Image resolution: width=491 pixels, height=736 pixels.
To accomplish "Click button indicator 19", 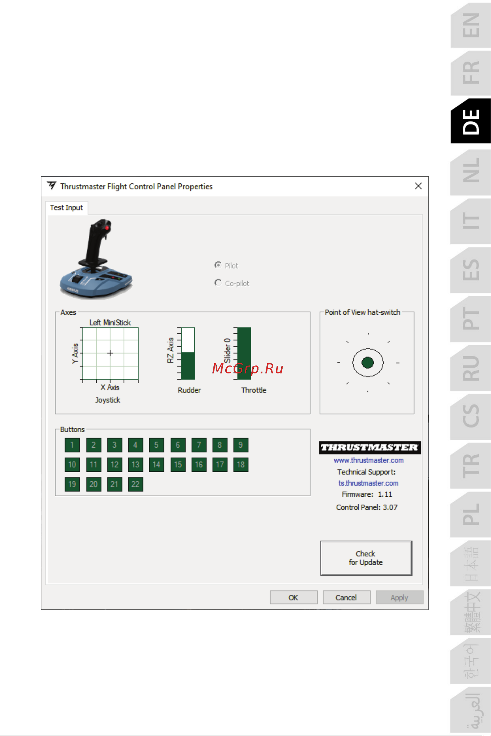I will [72, 484].
